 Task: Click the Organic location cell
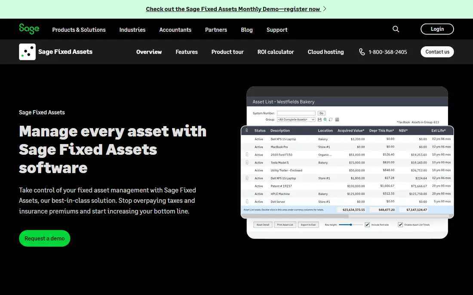point(325,155)
